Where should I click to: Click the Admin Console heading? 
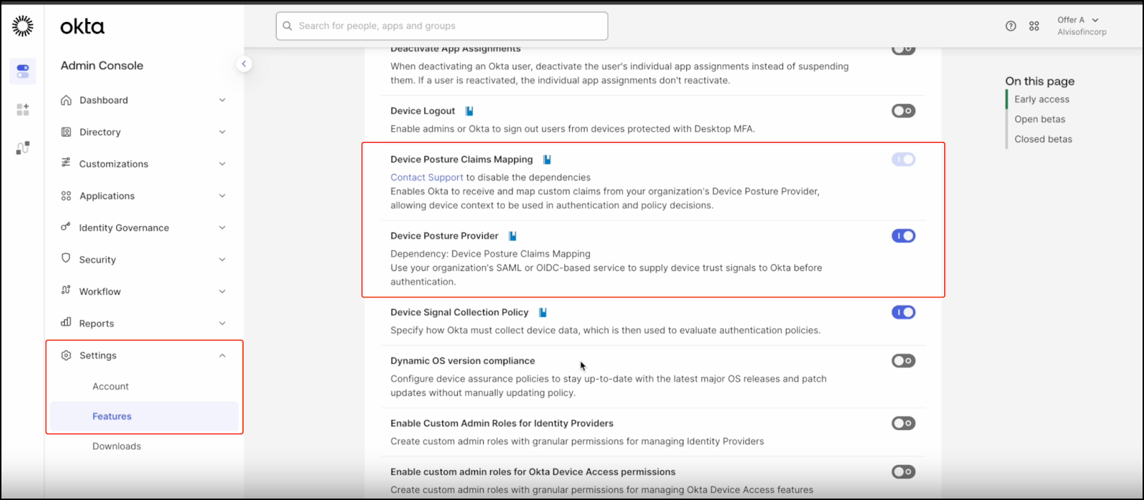(102, 66)
